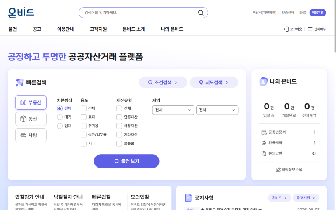Image resolution: width=336 pixels, height=210 pixels.
Task: Click the building icon in the 부동산 tab
Action: tap(23, 102)
